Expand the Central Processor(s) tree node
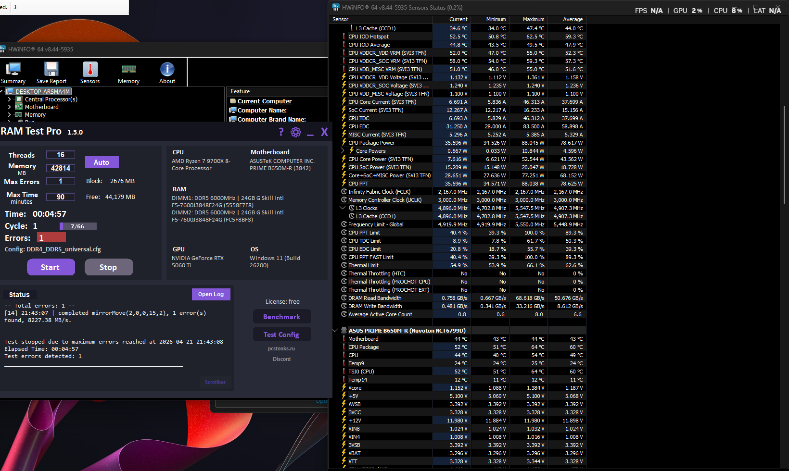Screen dimensions: 789x471 tap(9, 99)
